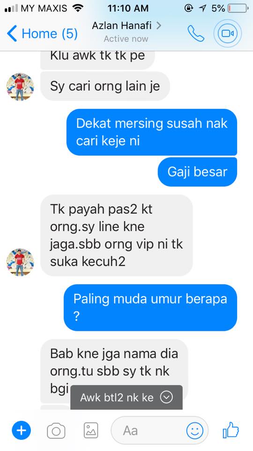Select the "Paling muda umur berapa ?" bubble

150,307
